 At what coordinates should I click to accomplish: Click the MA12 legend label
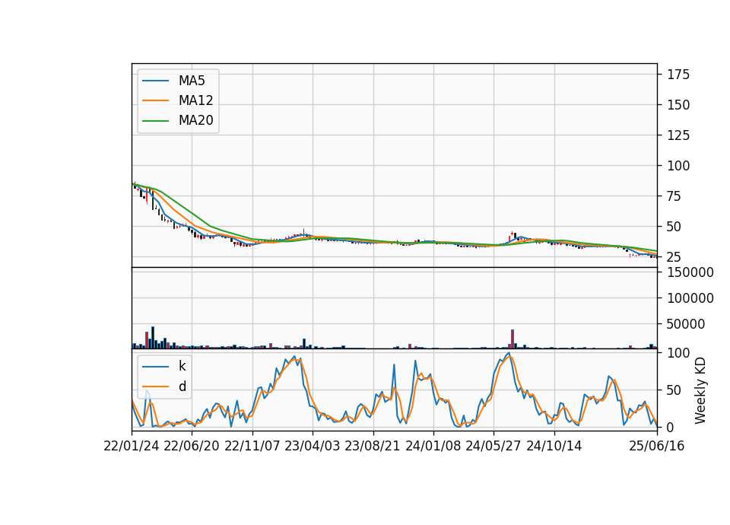coord(195,100)
